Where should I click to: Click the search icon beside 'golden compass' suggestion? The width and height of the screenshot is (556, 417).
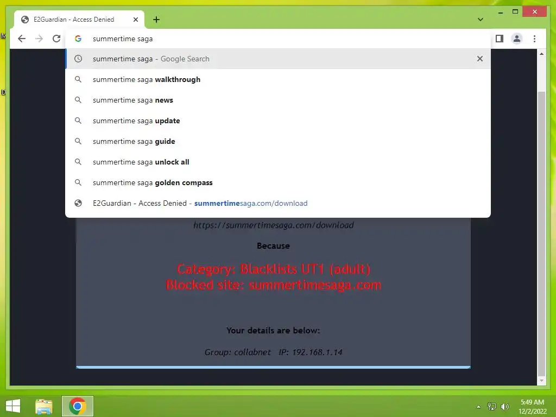tap(78, 182)
